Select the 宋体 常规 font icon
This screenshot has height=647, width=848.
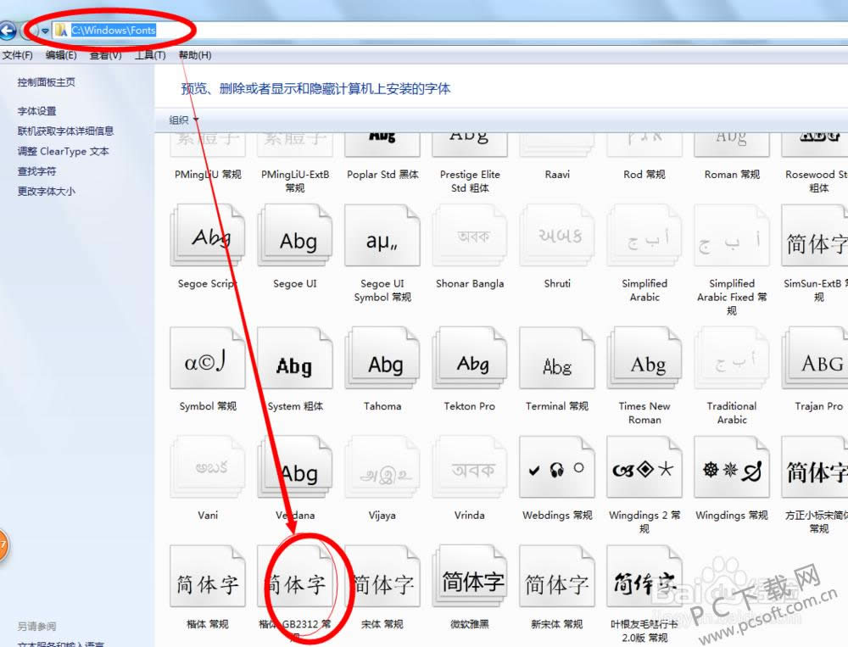pos(382,585)
